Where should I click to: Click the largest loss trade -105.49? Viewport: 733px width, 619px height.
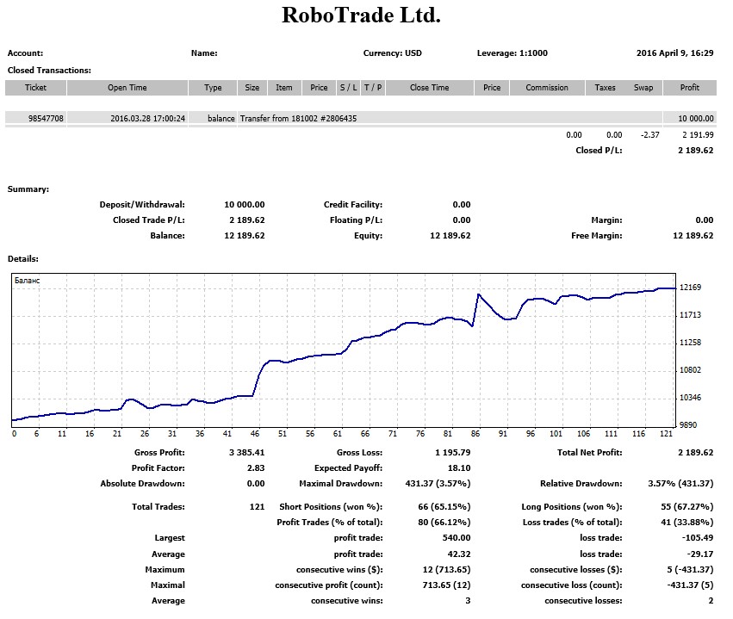click(698, 538)
